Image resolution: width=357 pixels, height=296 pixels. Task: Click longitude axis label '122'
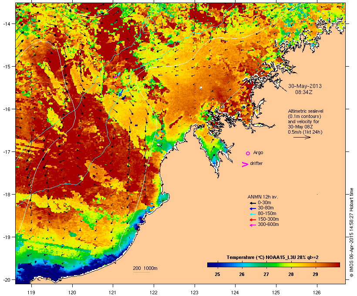[x=153, y=293]
